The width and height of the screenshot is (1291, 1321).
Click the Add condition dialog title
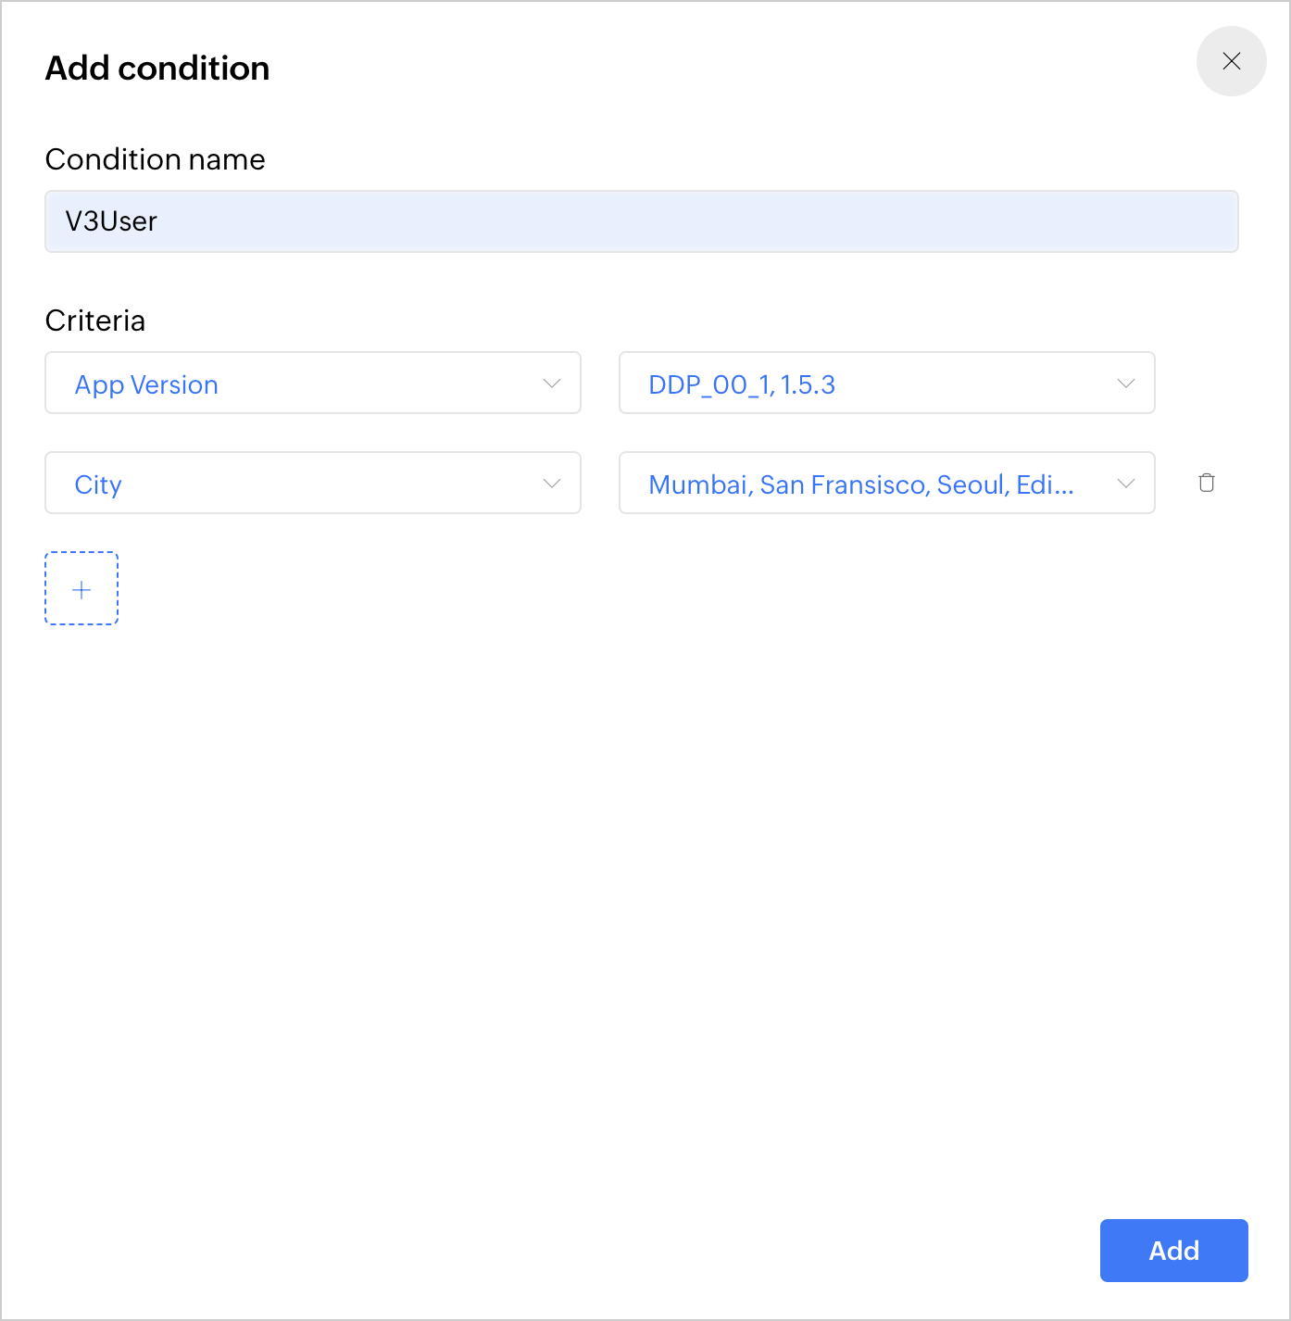[x=157, y=69]
